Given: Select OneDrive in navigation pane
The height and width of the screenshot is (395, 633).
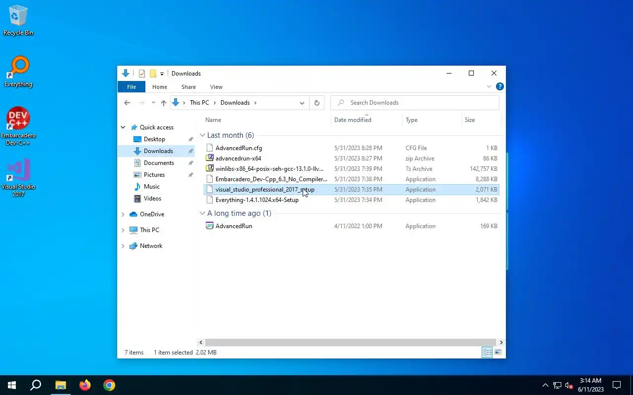Looking at the screenshot, I should pyautogui.click(x=152, y=214).
